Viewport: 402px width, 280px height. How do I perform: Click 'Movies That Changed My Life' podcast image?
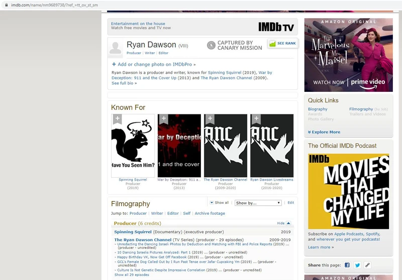click(x=348, y=191)
